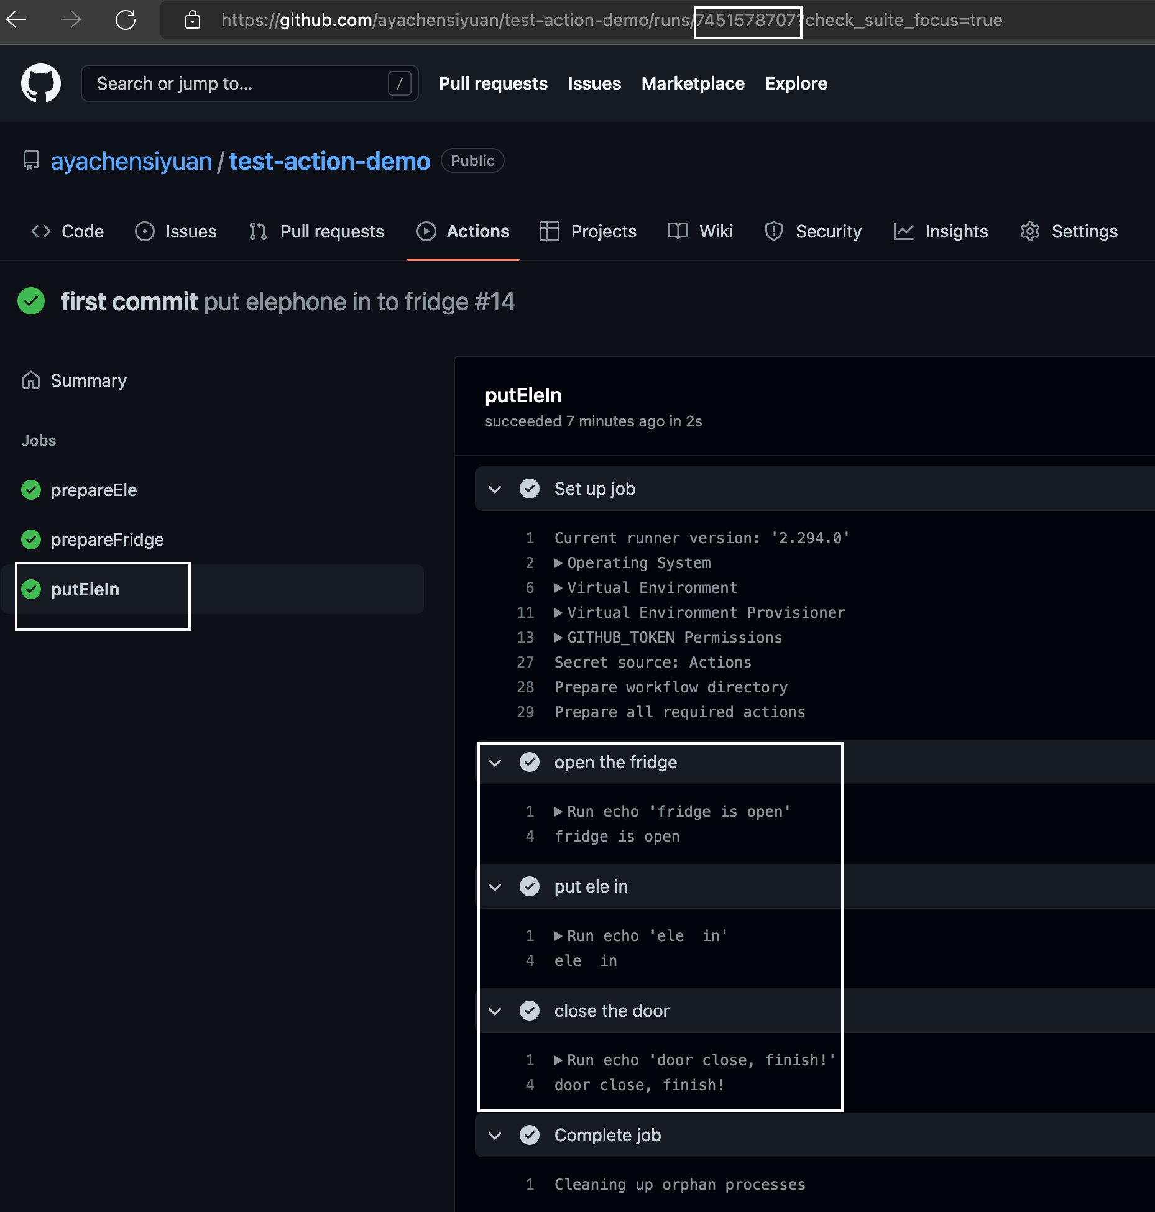This screenshot has height=1212, width=1155.
Task: Select the prepareEle job
Action: pos(94,490)
